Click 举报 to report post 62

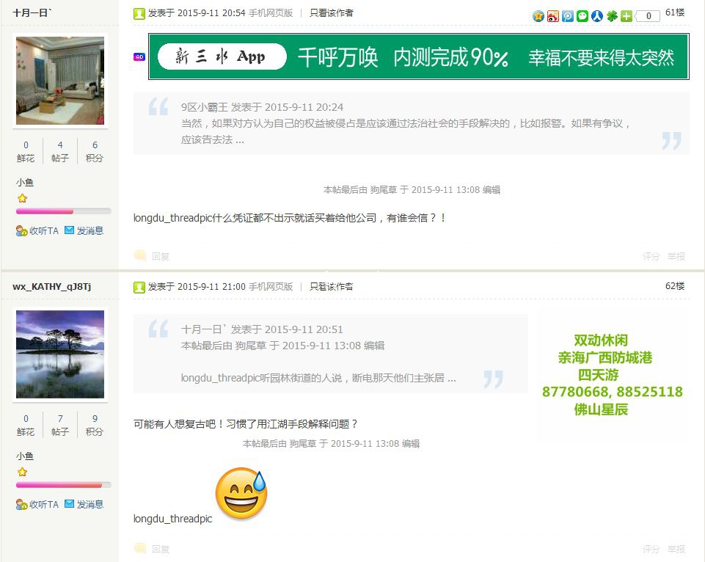[x=676, y=549]
